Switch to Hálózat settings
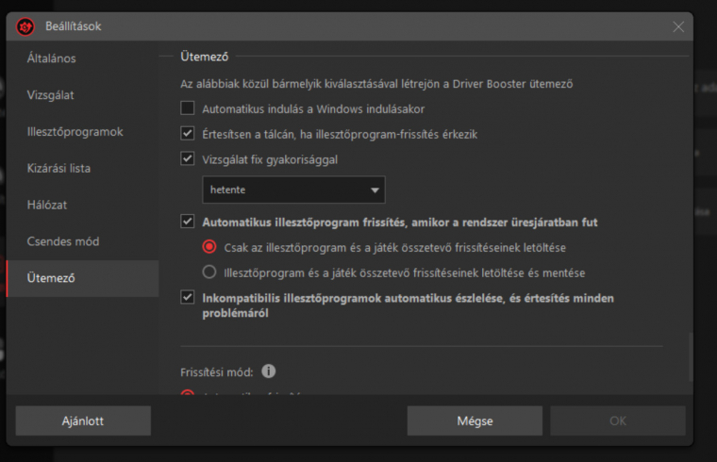 tap(83, 205)
